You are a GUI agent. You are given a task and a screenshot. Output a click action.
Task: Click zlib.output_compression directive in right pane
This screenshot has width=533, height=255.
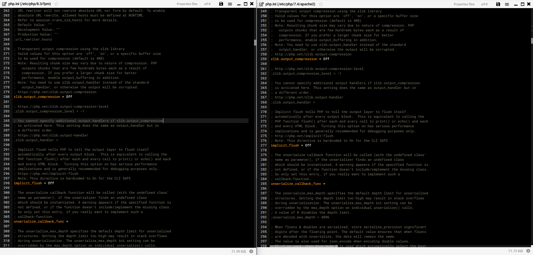(x=294, y=59)
